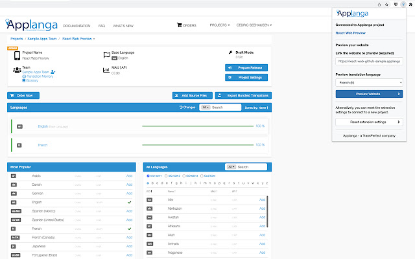
Task: Click the Changes history icon in Languages
Action: pos(180,107)
